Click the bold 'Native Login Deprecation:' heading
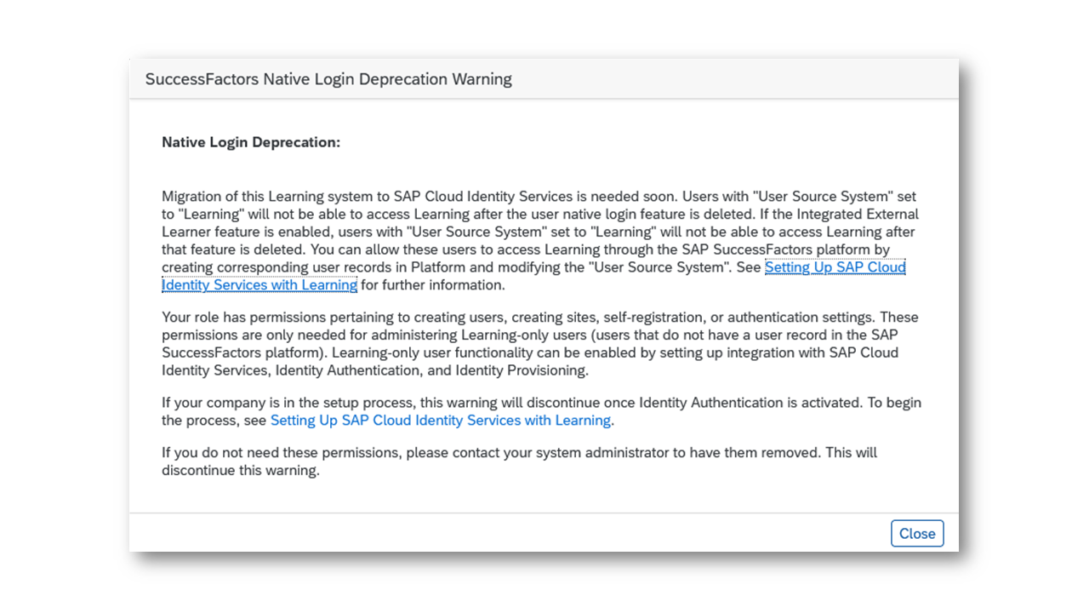Image resolution: width=1089 pixels, height=613 pixels. pos(251,142)
